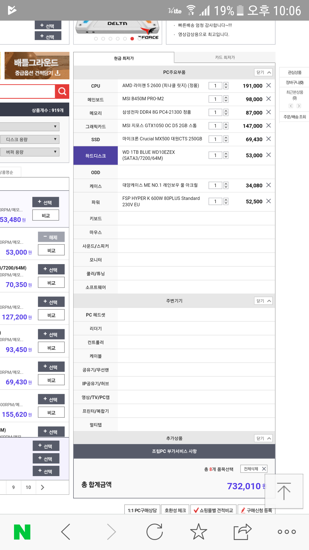Remove the CPU item with its X icon
309x550 pixels.
point(268,85)
